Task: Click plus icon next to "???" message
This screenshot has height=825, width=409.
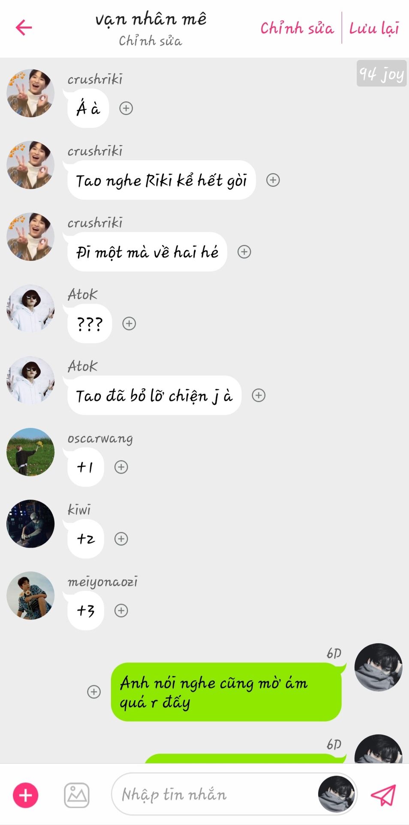Action: pyautogui.click(x=129, y=324)
